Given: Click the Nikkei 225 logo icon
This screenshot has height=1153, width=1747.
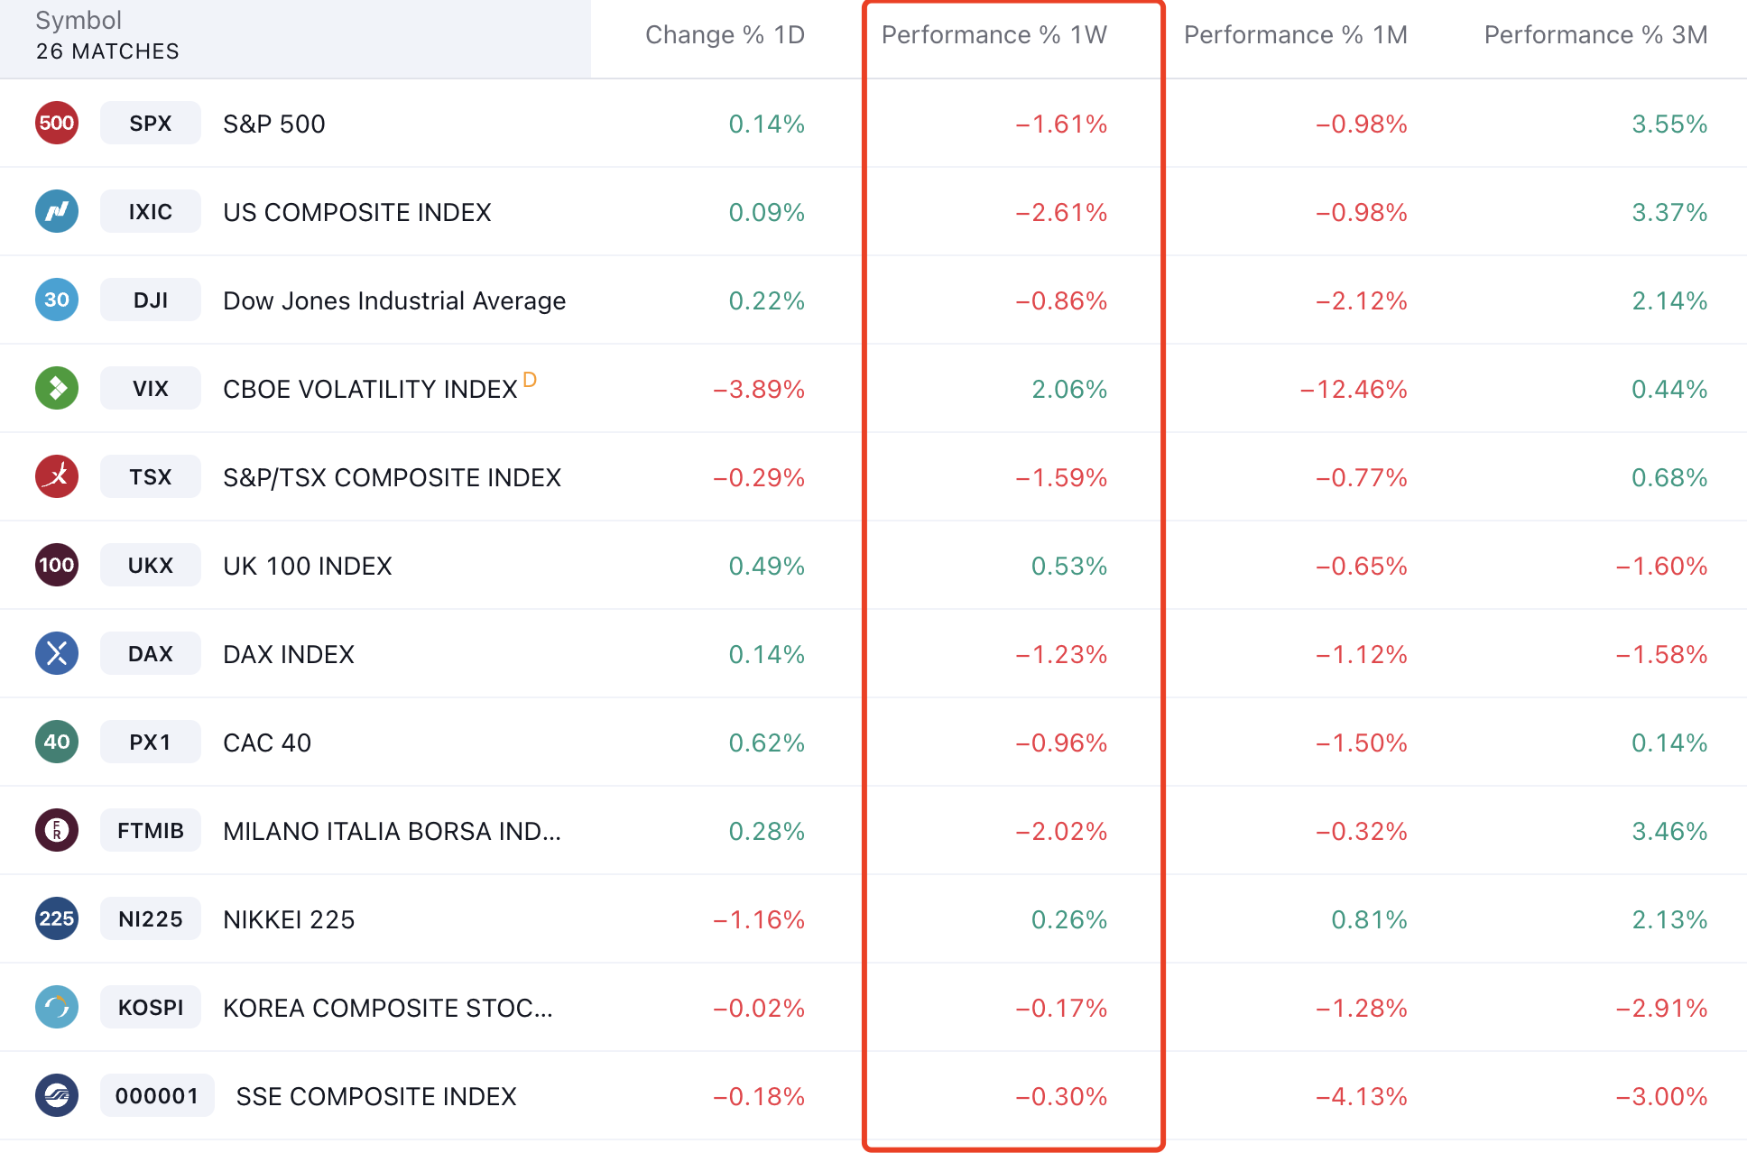Looking at the screenshot, I should (x=57, y=918).
